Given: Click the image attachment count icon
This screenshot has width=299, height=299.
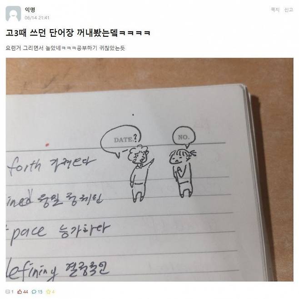Looking at the screenshot, I should click(8, 292).
